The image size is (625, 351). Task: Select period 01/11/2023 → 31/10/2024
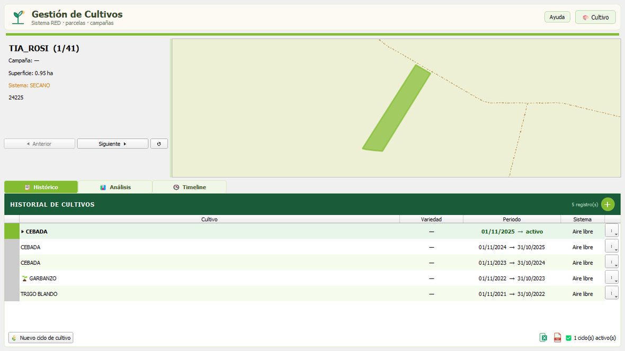coord(512,263)
